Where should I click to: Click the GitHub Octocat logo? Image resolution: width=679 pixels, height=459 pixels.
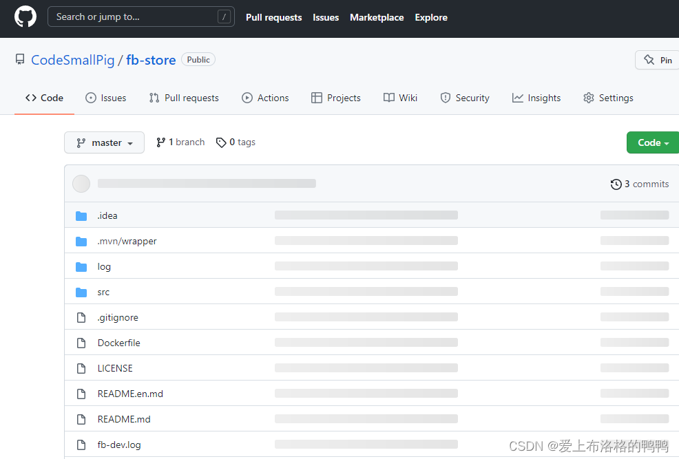click(25, 17)
